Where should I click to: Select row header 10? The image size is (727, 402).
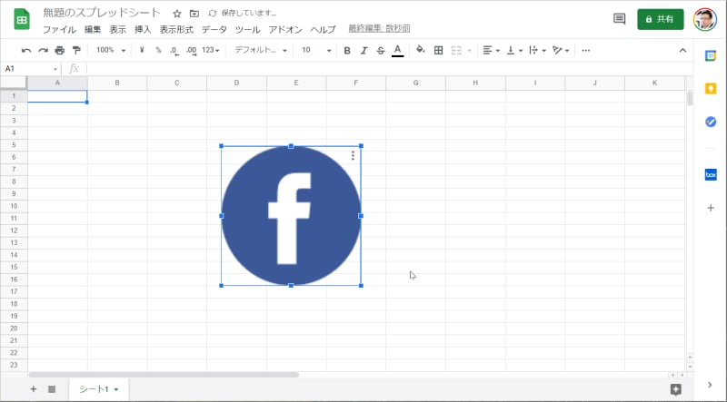[14, 206]
